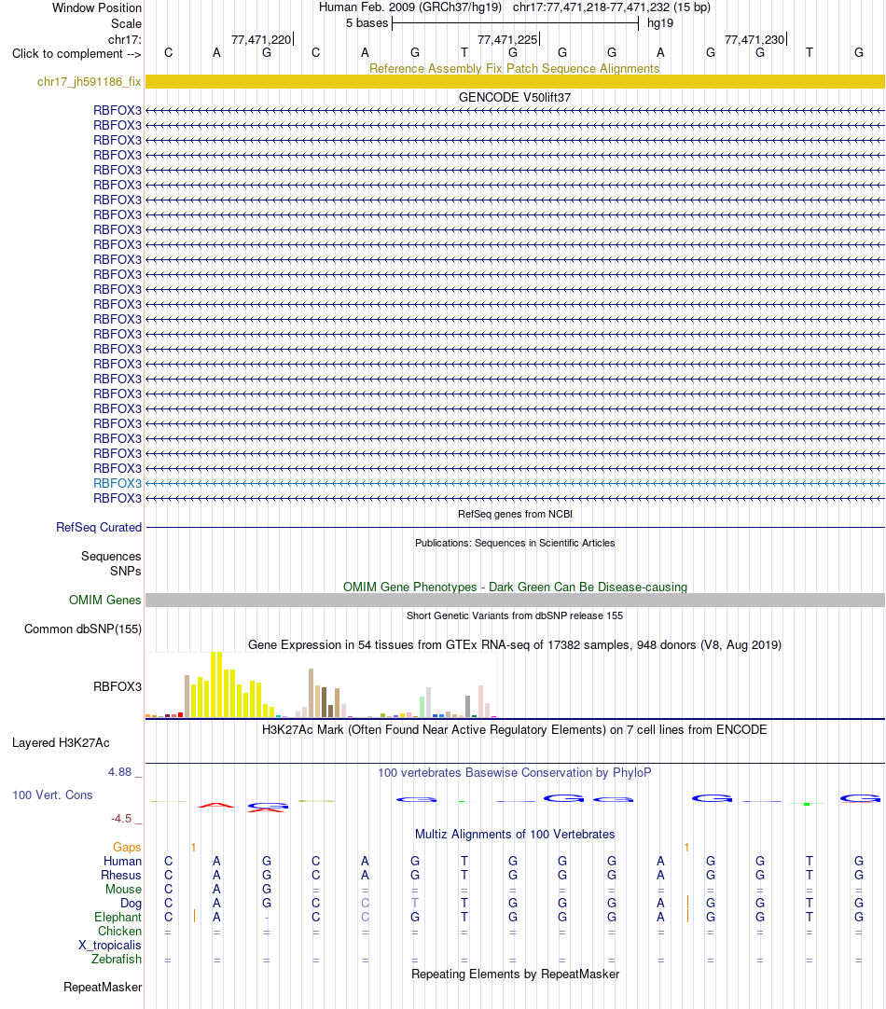Click the 'Sequences' track label
Screen dimensions: 886x1009
click(111, 556)
